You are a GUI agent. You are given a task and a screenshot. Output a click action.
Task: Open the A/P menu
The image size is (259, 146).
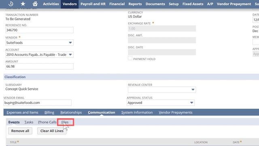210,4
